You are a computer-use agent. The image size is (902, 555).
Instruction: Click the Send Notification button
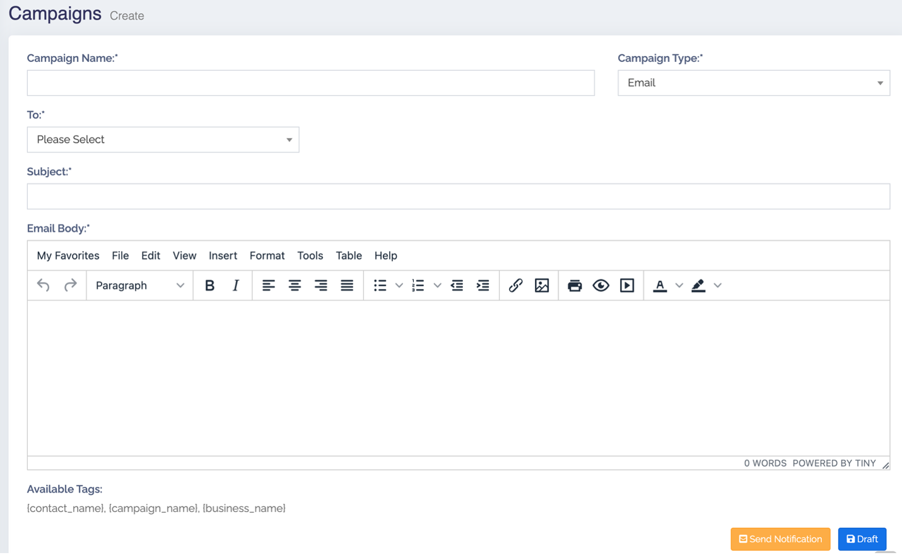point(780,539)
